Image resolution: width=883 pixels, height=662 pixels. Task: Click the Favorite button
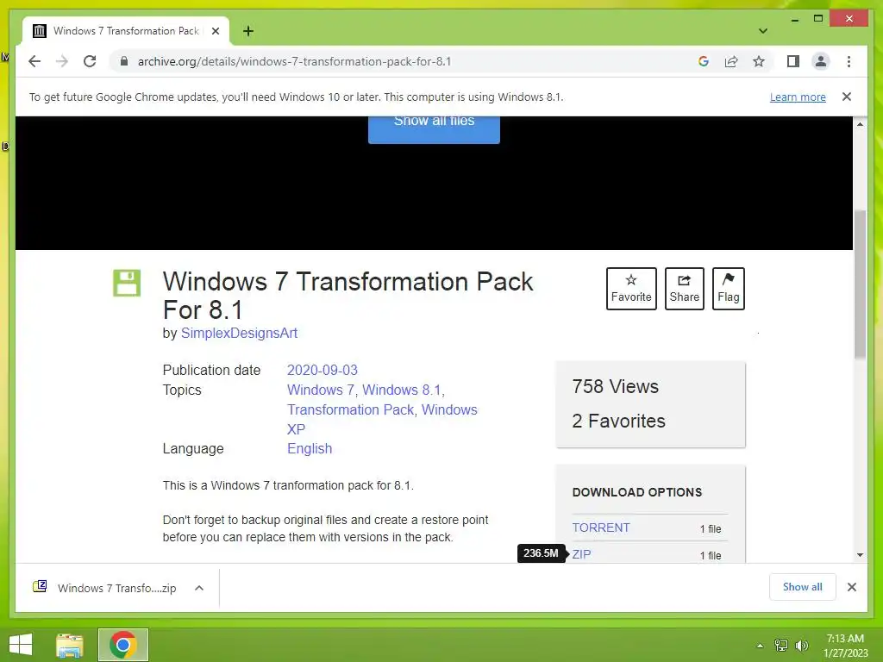pos(631,288)
